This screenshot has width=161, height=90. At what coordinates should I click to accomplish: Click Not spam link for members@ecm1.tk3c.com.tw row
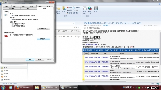coord(105,72)
